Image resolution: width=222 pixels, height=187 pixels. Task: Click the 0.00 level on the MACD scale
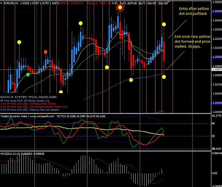tap(215, 173)
